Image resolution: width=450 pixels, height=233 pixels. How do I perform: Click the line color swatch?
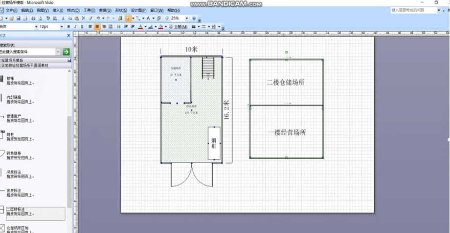click(x=151, y=27)
